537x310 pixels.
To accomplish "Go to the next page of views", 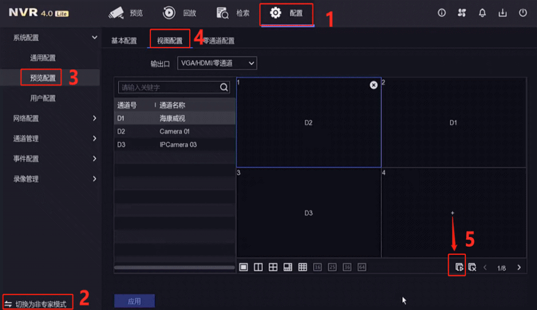I will [519, 267].
